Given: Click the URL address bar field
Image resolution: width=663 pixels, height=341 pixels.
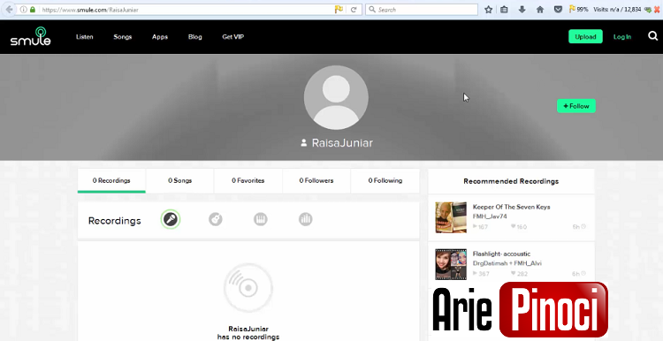Looking at the screenshot, I should click(186, 10).
